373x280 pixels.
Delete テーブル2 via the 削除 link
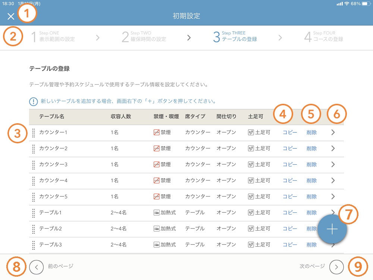tap(312, 228)
